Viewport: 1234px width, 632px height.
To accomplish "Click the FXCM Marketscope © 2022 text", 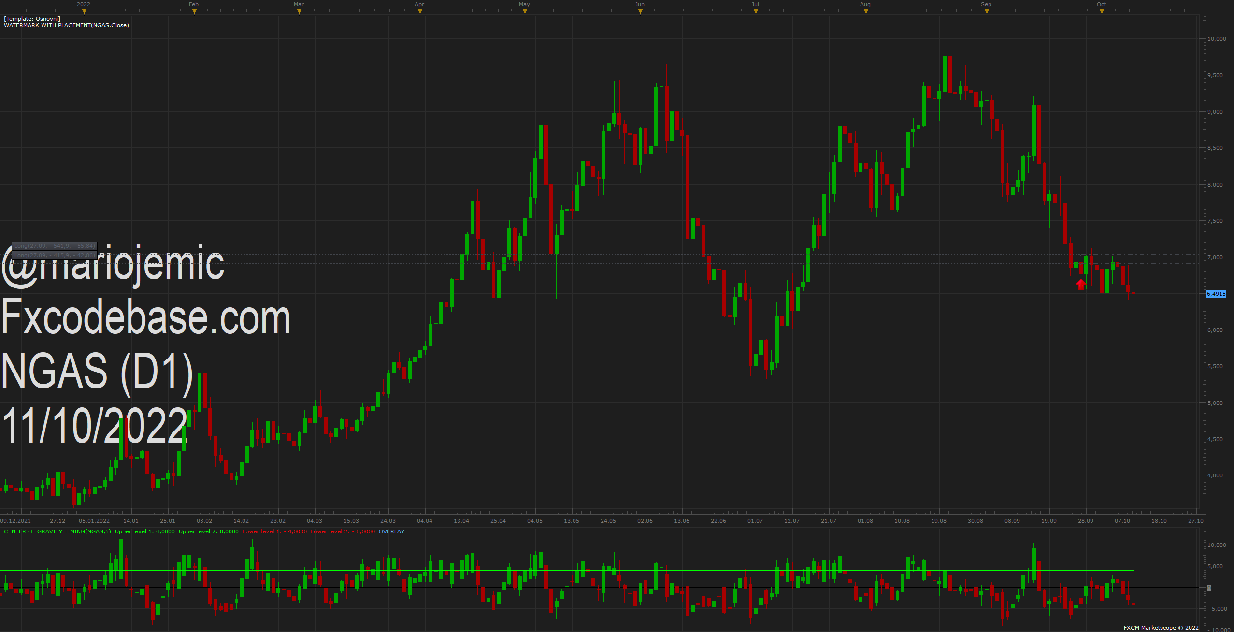I will pos(1161,628).
